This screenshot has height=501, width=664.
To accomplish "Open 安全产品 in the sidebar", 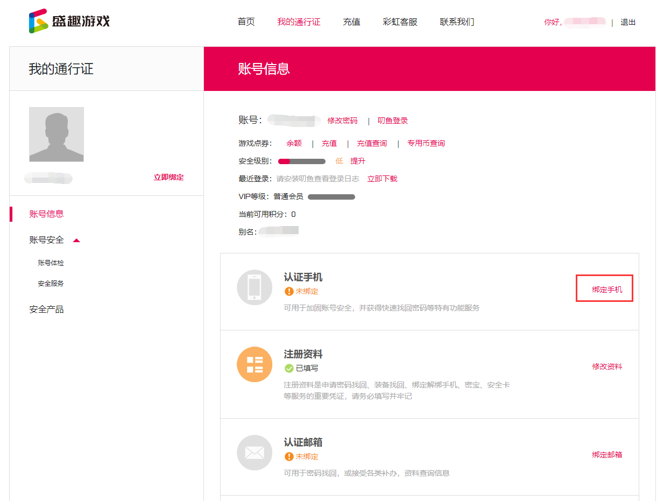I will click(46, 309).
